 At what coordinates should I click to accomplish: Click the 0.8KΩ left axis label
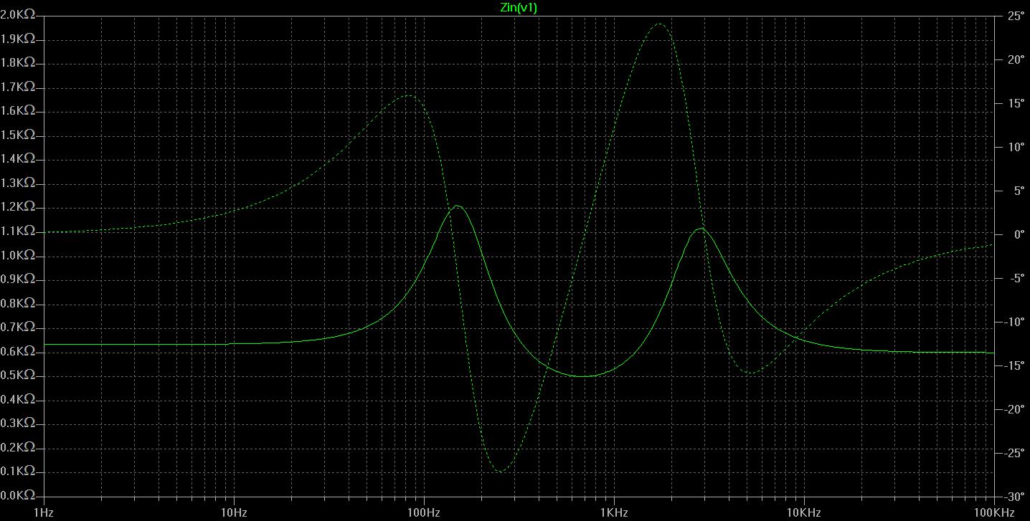18,303
